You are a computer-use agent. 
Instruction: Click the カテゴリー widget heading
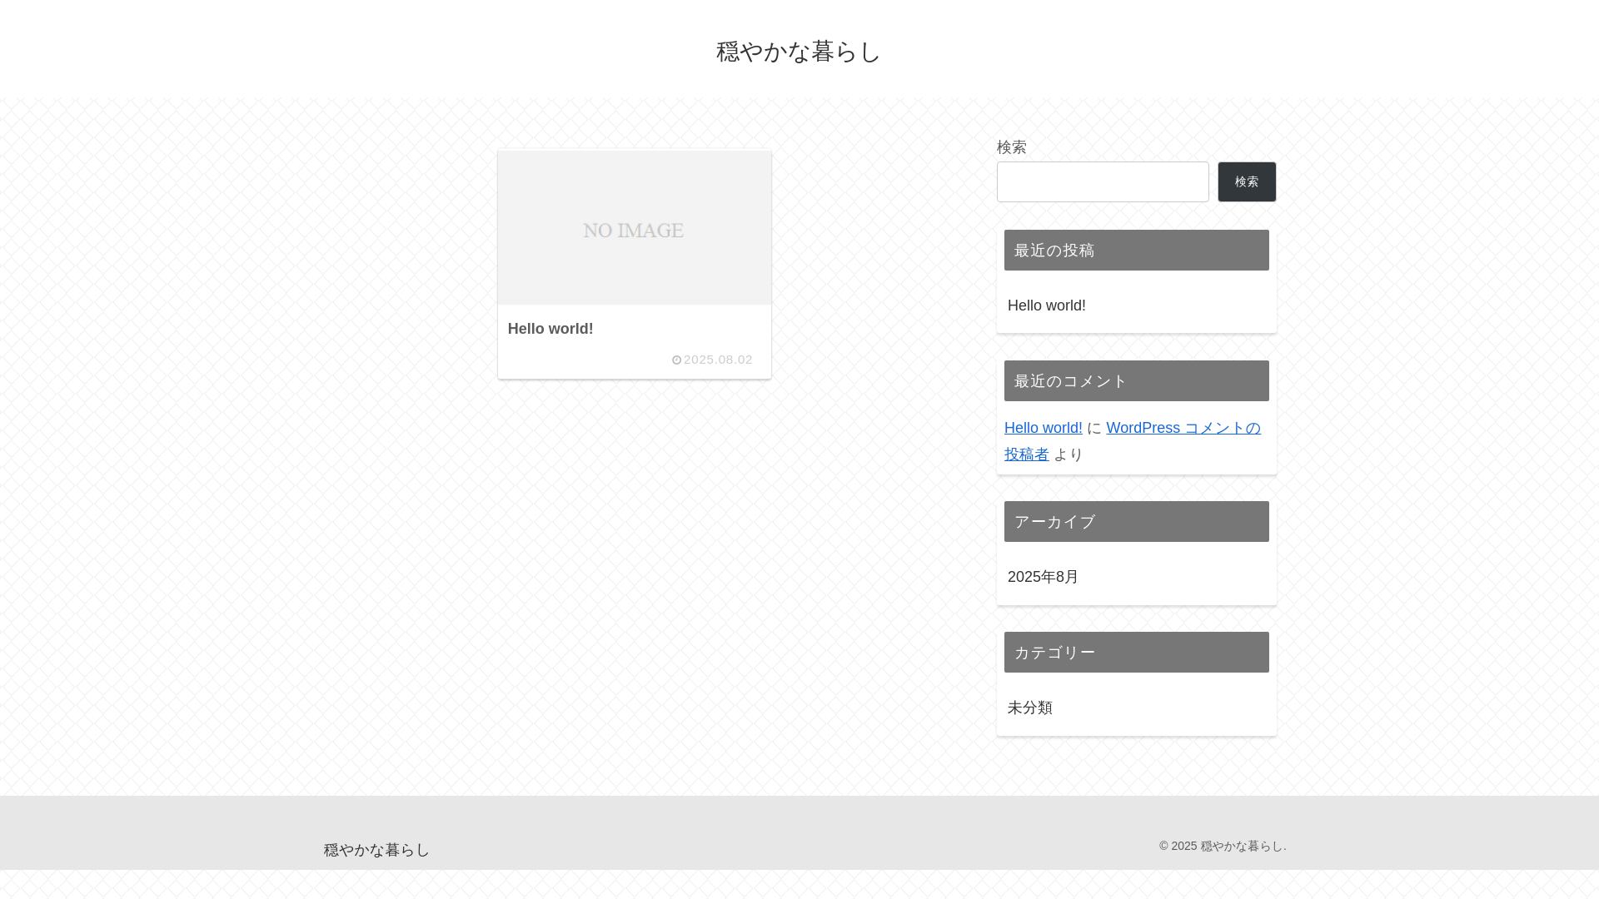[x=1137, y=652]
